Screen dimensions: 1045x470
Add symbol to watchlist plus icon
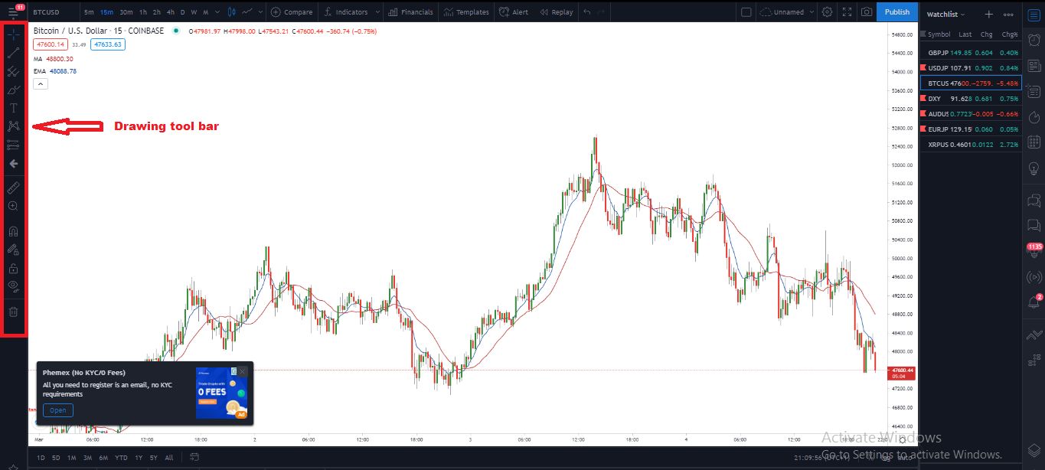click(988, 14)
